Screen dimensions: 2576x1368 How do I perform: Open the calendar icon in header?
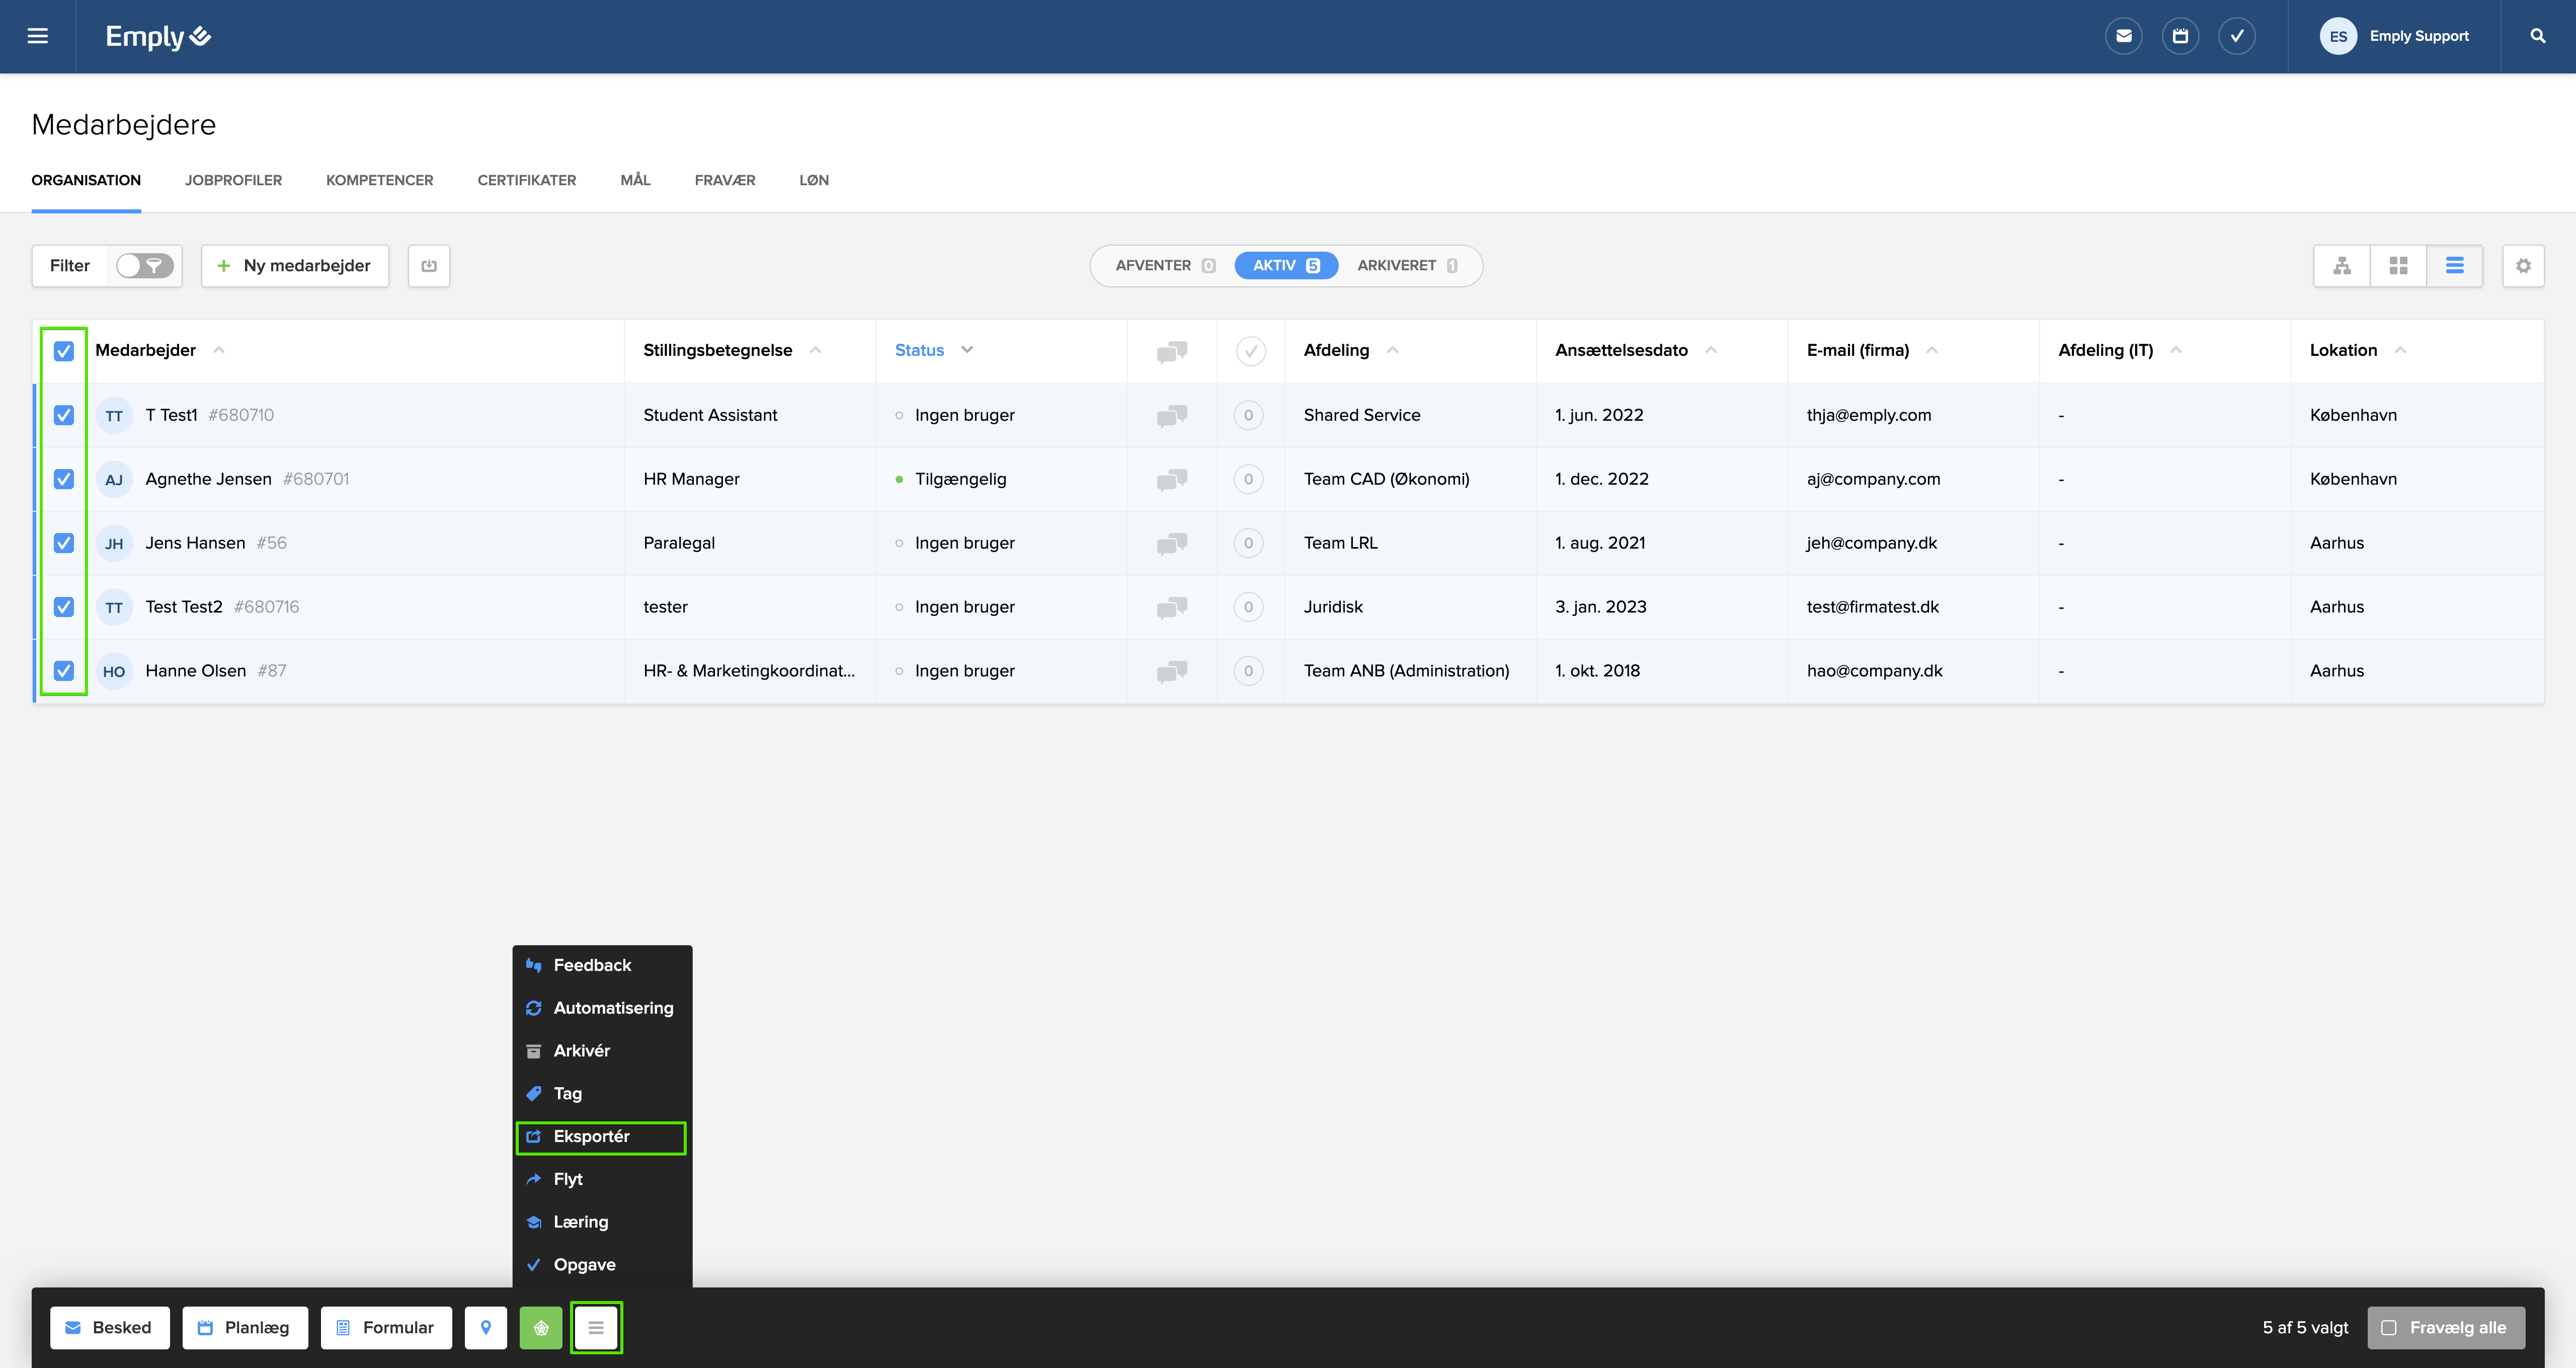pyautogui.click(x=2180, y=36)
